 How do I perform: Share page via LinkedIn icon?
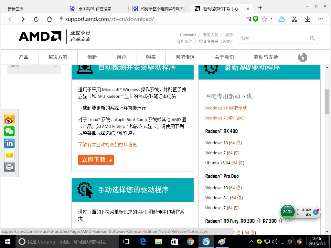click(x=9, y=143)
